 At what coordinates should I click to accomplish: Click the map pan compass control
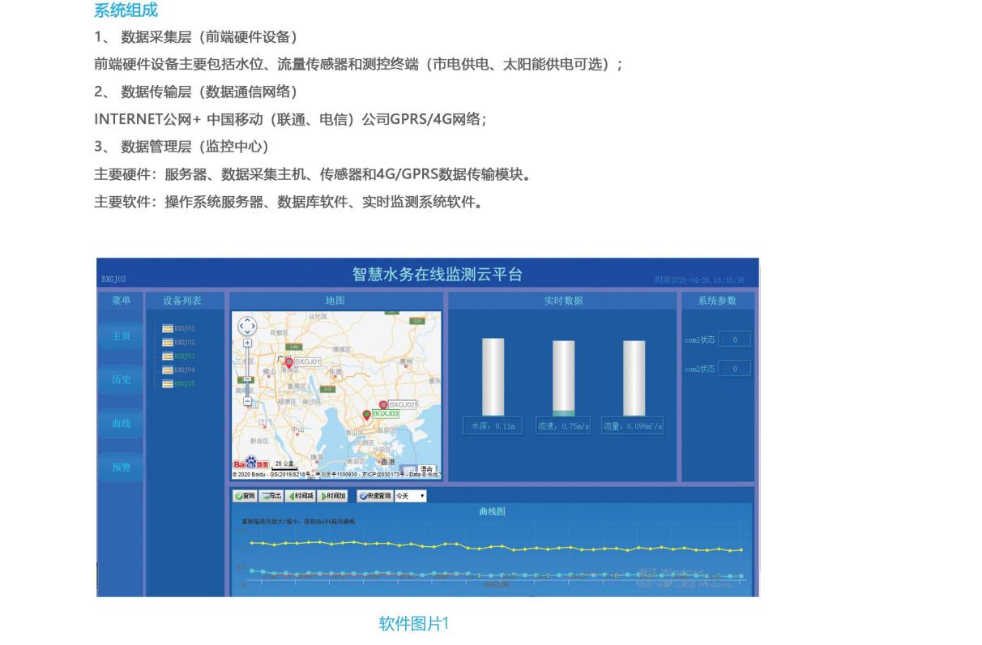246,326
